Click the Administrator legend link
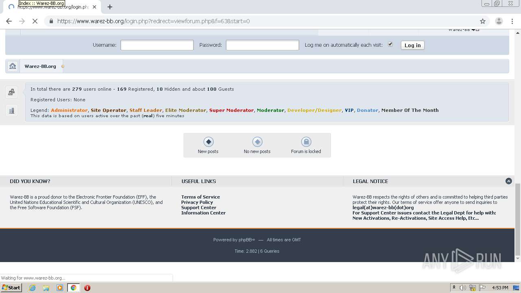Viewport: 521px width, 293px height. (x=69, y=110)
